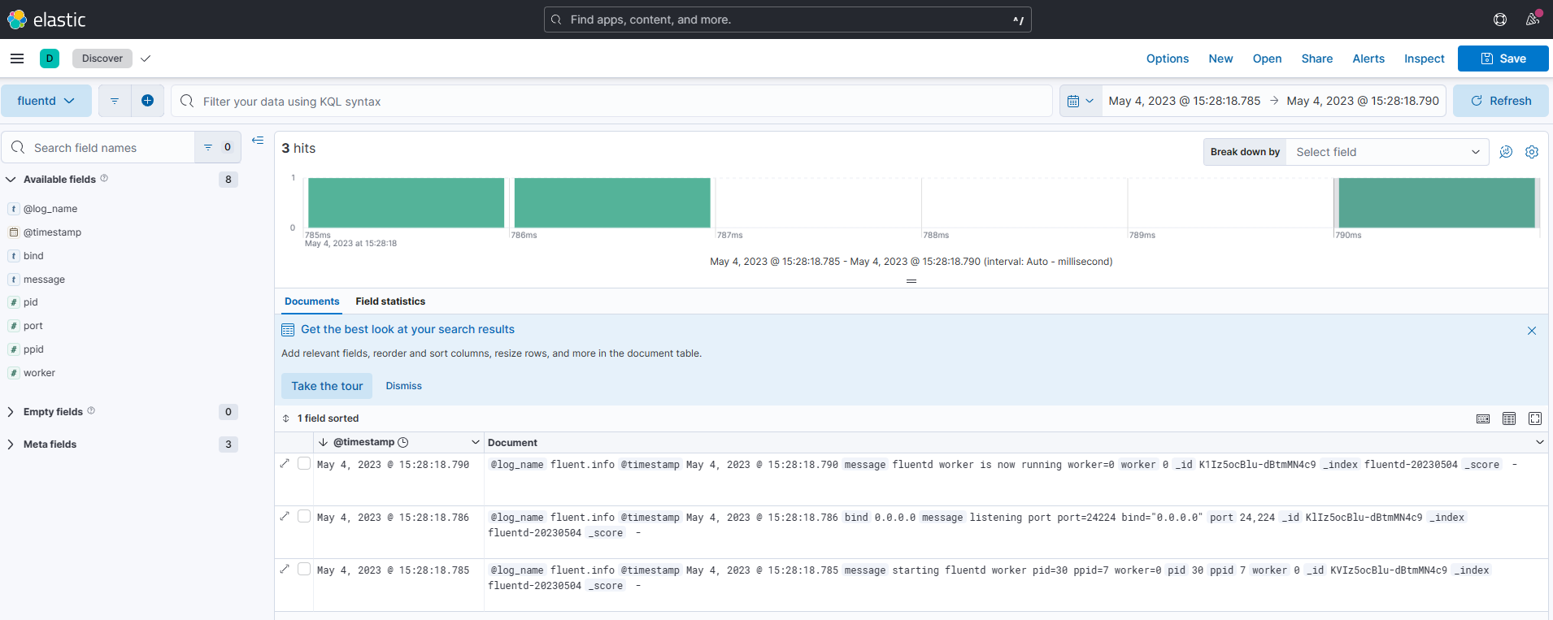This screenshot has width=1553, height=620.
Task: Collapse the field list sidebar
Action: pos(258,141)
